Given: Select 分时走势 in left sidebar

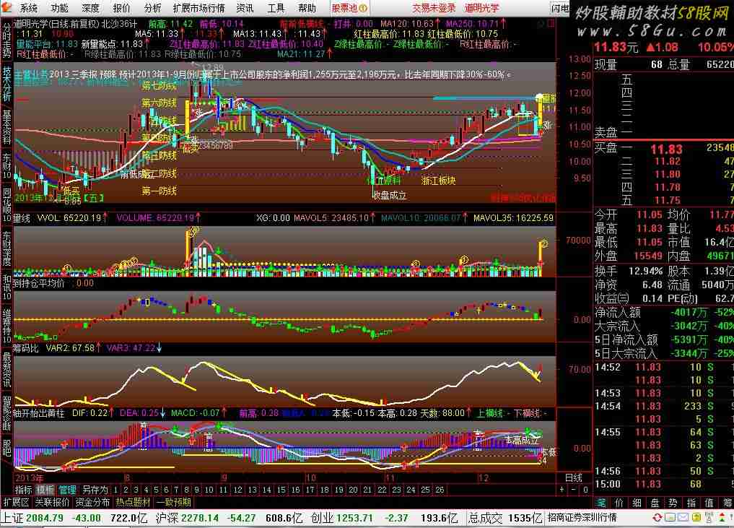Looking at the screenshot, I should coord(6,40).
